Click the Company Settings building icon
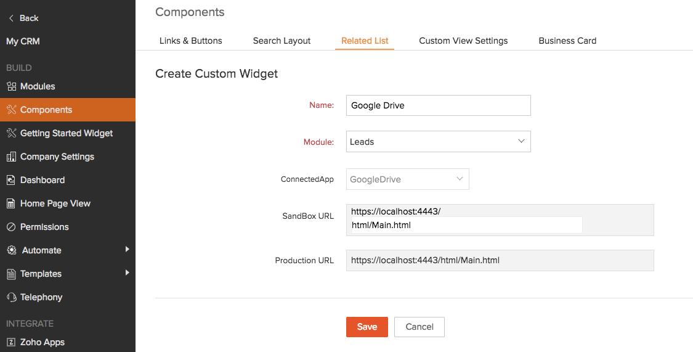693x352 pixels. pos(11,157)
